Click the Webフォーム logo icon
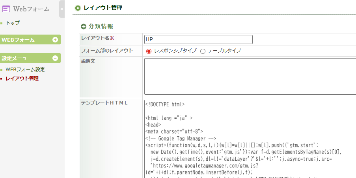Screen dimensions: 356x178 (6, 9)
